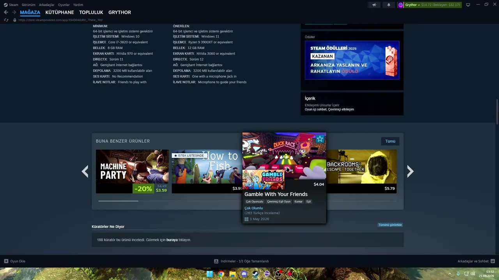Open the friends chat icon at bottom right

pyautogui.click(x=493, y=261)
